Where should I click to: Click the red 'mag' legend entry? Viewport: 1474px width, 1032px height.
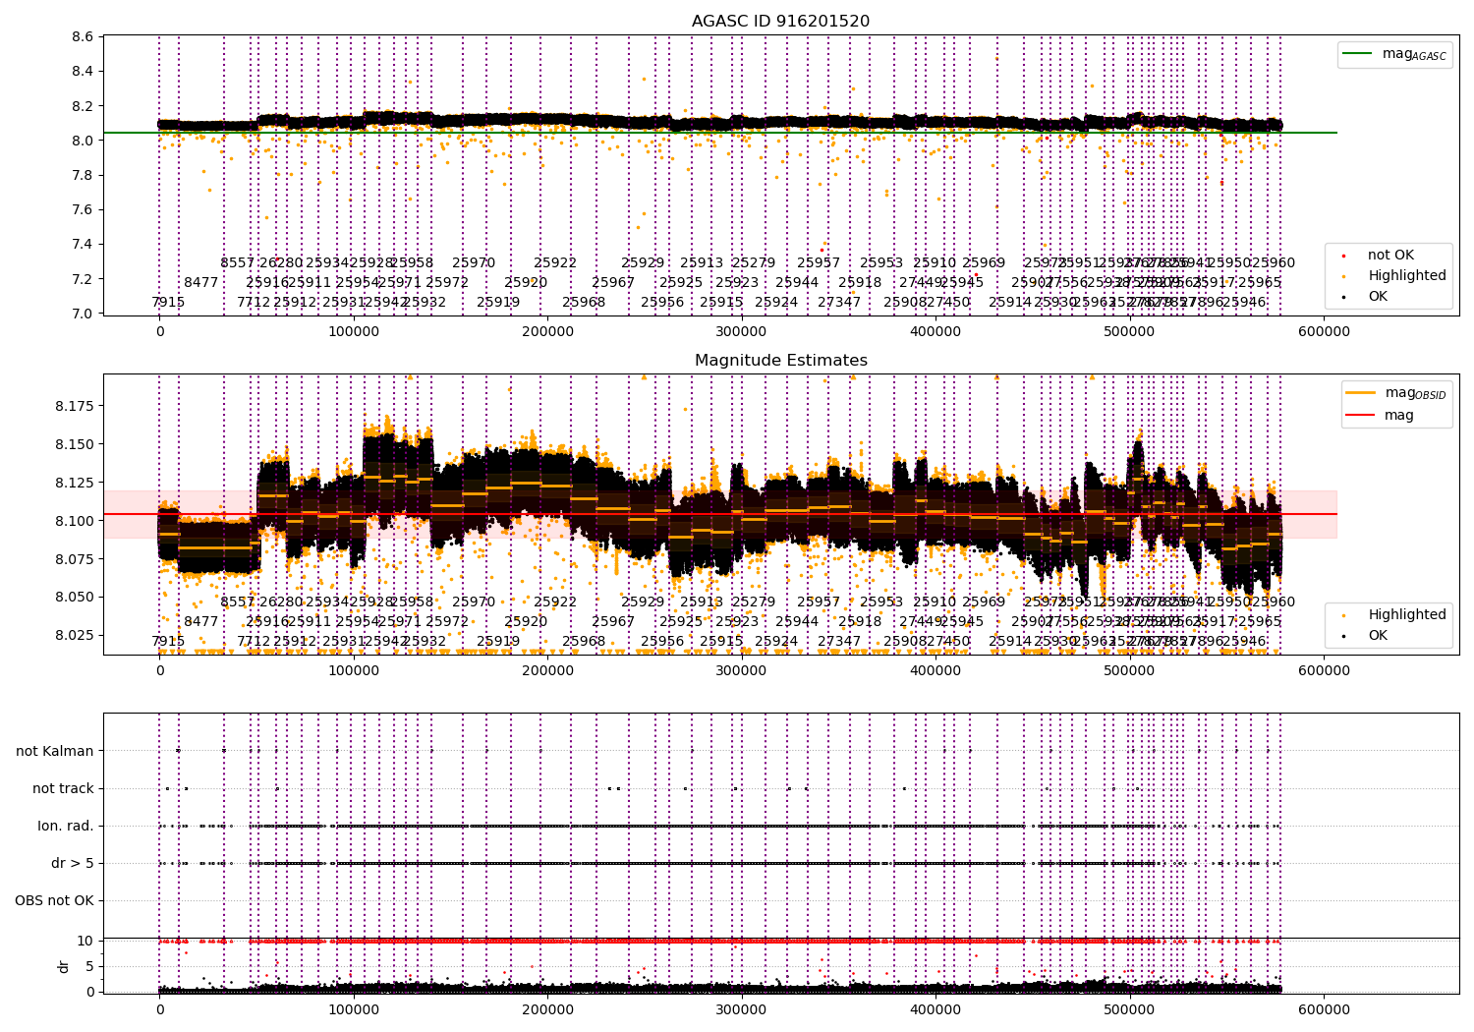[x=1380, y=416]
